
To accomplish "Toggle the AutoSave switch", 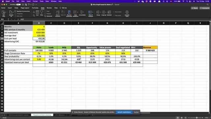I will tap(18, 4).
